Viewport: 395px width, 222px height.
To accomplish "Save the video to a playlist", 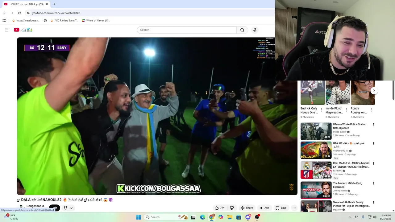I will click(x=281, y=208).
